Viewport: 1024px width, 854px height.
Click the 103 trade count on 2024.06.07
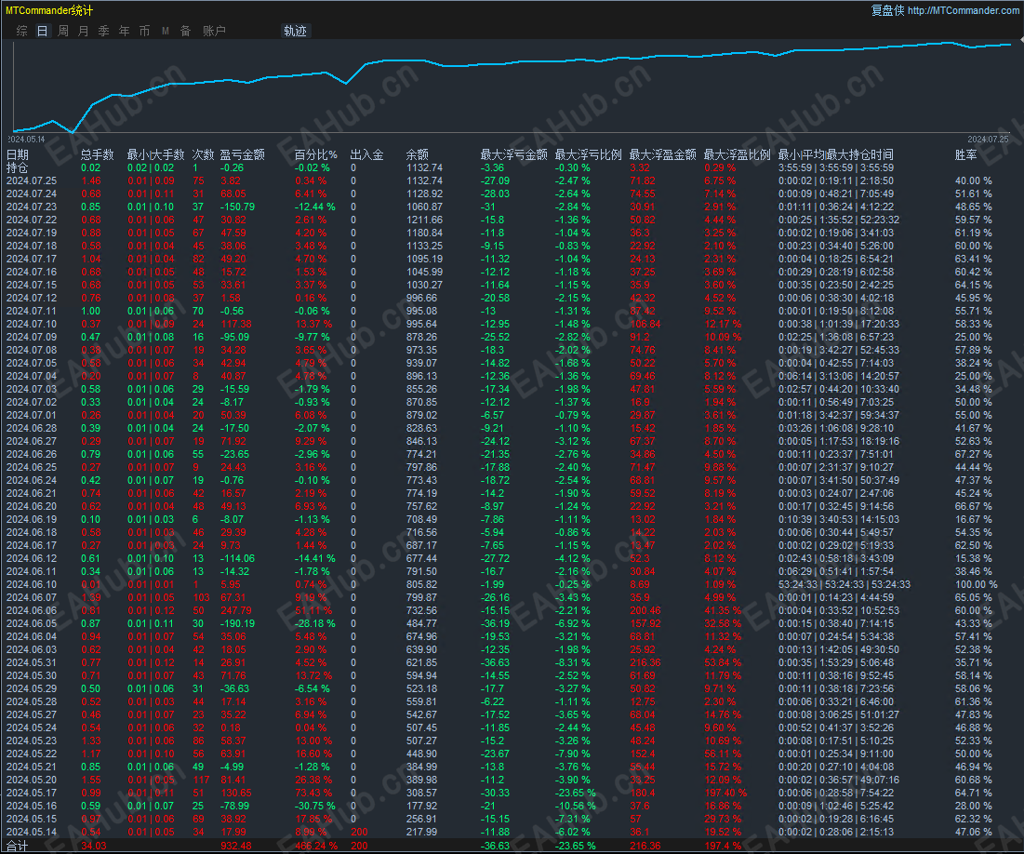point(201,597)
